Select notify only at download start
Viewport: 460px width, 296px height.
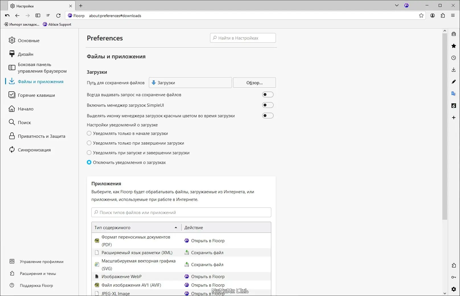click(x=89, y=133)
